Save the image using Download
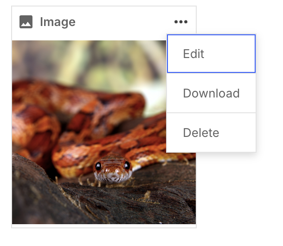This screenshot has height=246, width=283. [x=211, y=93]
